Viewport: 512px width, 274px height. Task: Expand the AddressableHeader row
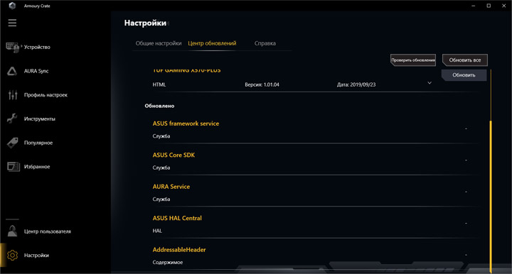click(466, 255)
